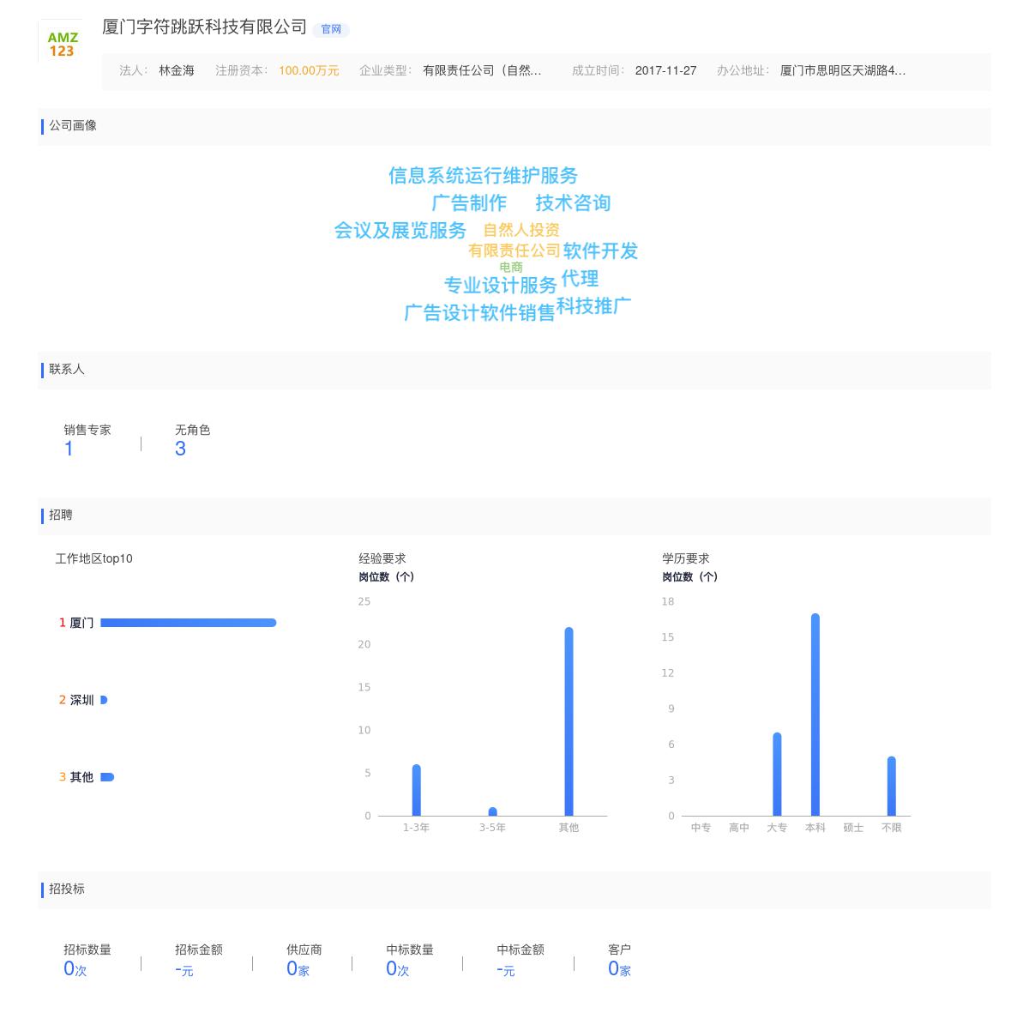
Task: Click the 其他 experience requirement bar
Action: pos(569,721)
